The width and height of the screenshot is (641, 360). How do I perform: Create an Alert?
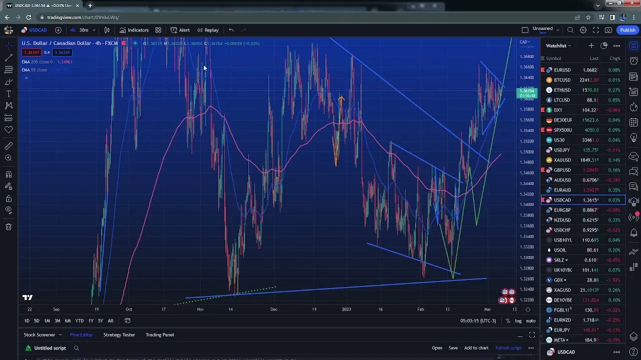point(180,30)
